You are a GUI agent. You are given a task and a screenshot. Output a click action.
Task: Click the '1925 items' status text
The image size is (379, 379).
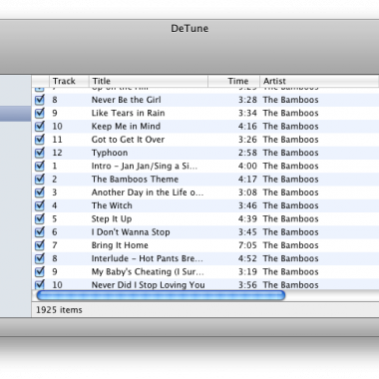[59, 310]
